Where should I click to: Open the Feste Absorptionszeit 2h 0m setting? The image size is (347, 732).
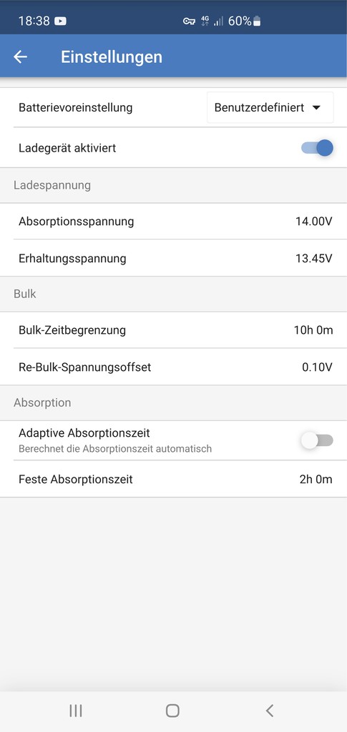coord(173,479)
